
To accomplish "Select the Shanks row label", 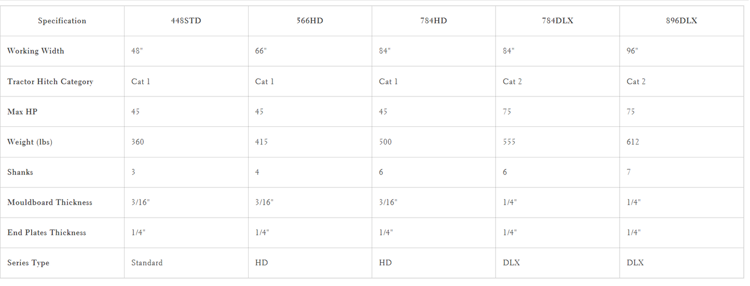I will [x=20, y=172].
